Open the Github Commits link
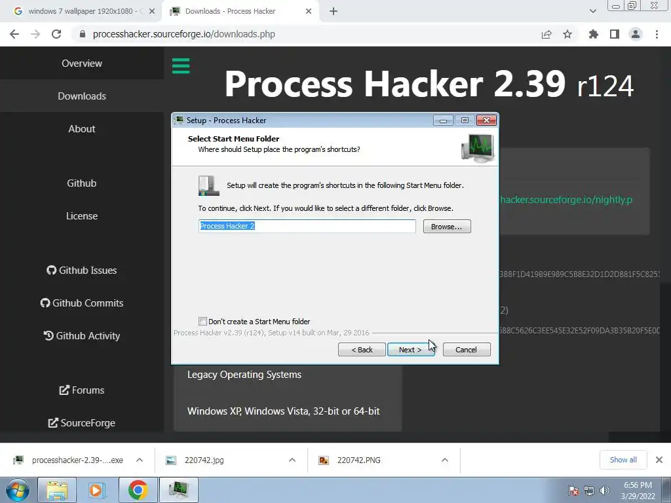This screenshot has height=503, width=671. [x=82, y=303]
